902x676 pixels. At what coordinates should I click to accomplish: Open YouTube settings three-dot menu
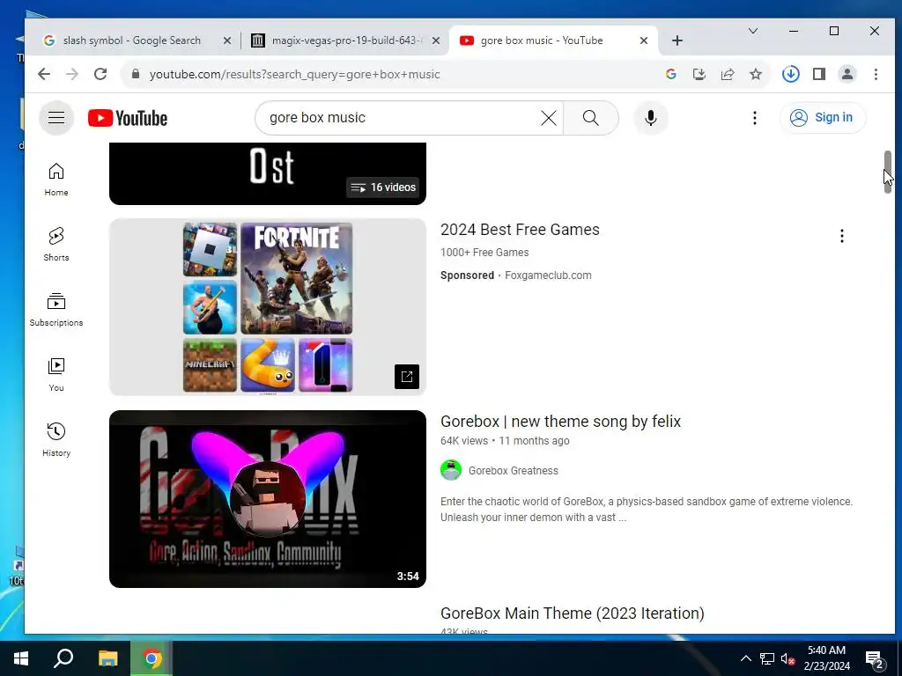pos(755,118)
